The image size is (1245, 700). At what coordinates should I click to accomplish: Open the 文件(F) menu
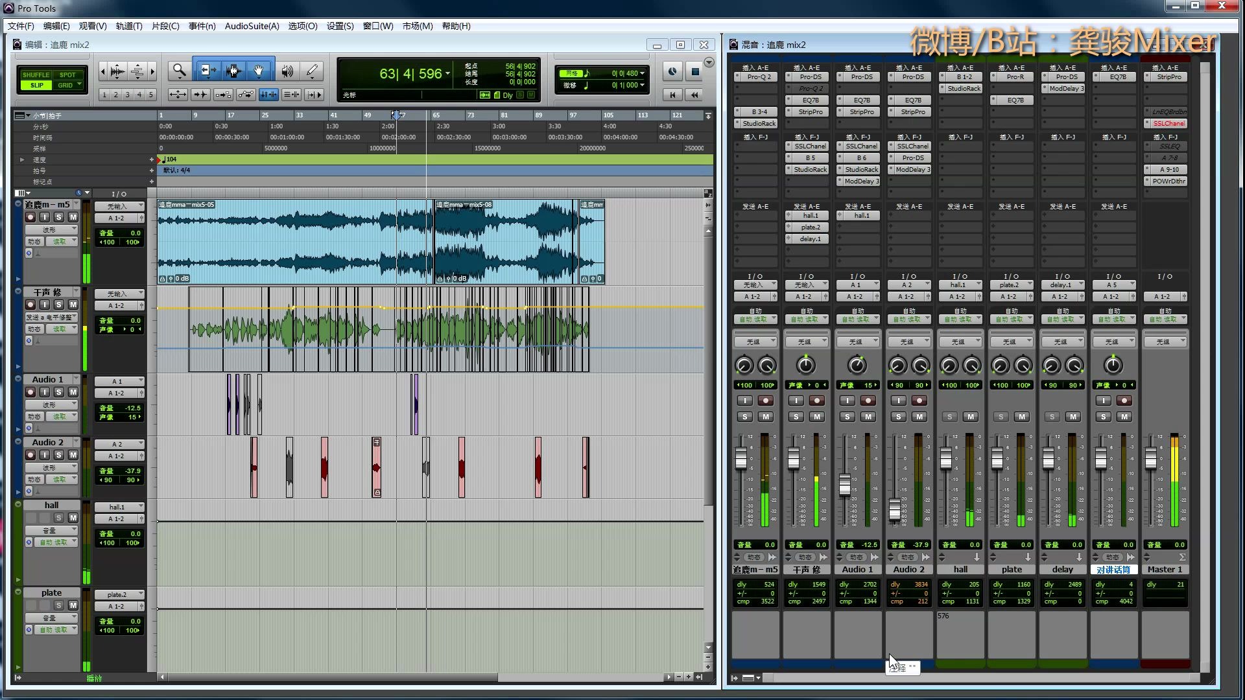(x=21, y=26)
